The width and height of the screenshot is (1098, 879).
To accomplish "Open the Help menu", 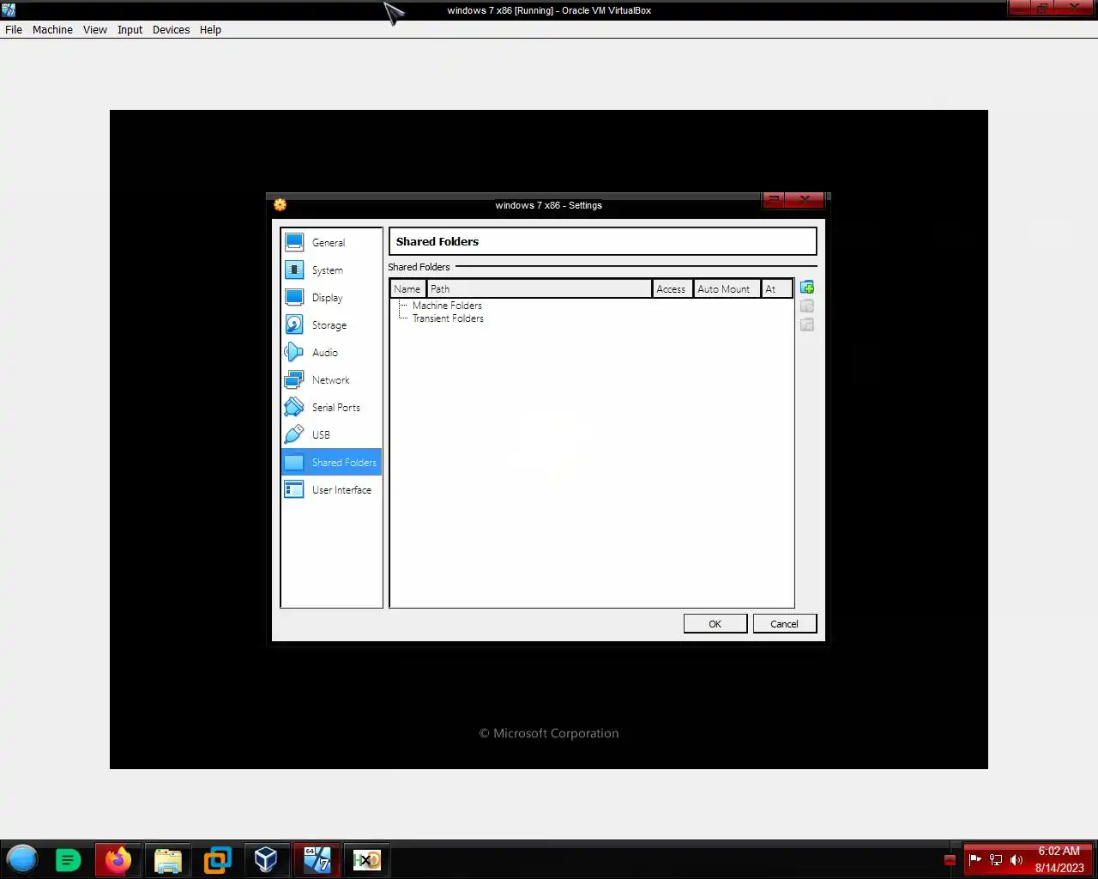I will (x=210, y=29).
